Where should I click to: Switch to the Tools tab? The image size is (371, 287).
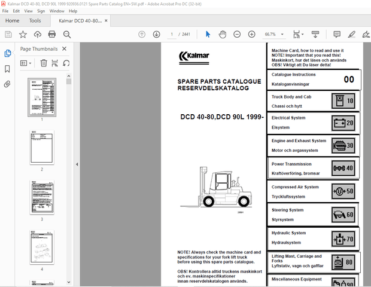pos(35,21)
